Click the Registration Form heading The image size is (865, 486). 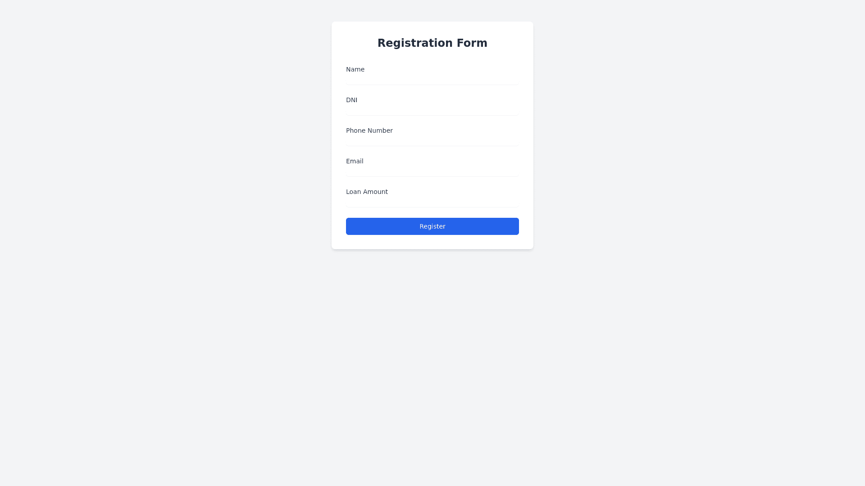[432, 43]
